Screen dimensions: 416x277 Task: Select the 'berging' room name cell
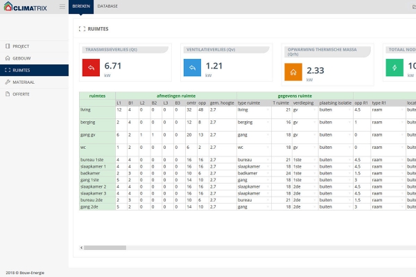[x=97, y=125]
